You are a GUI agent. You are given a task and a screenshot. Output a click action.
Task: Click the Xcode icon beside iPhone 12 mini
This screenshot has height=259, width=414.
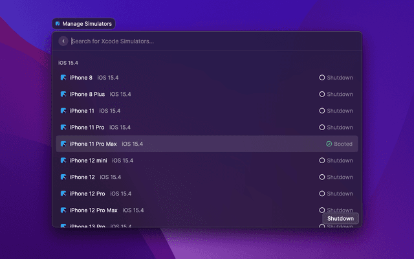[x=63, y=161]
